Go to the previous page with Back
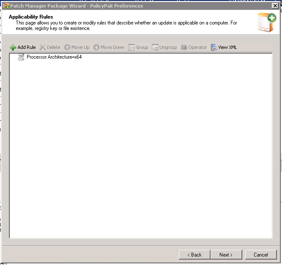 [194, 254]
